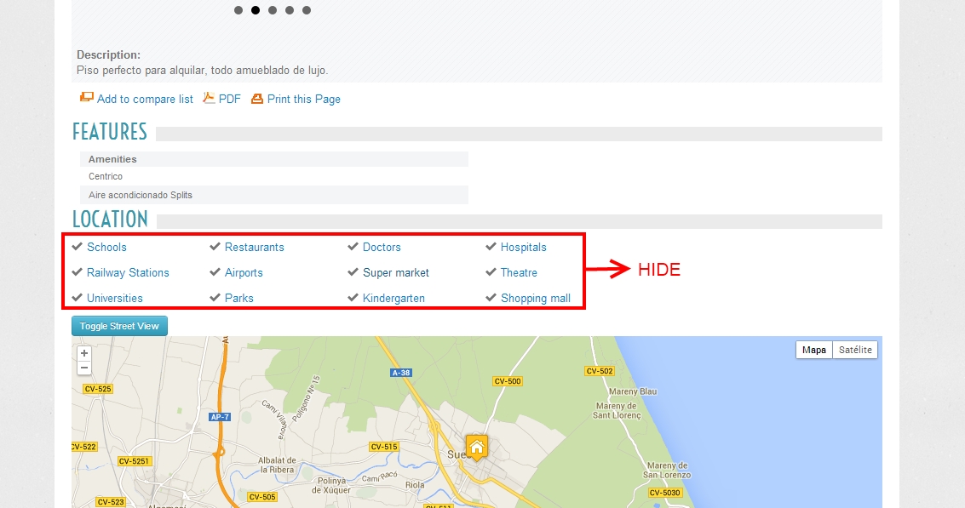Click the CV-525 road shield

point(98,389)
